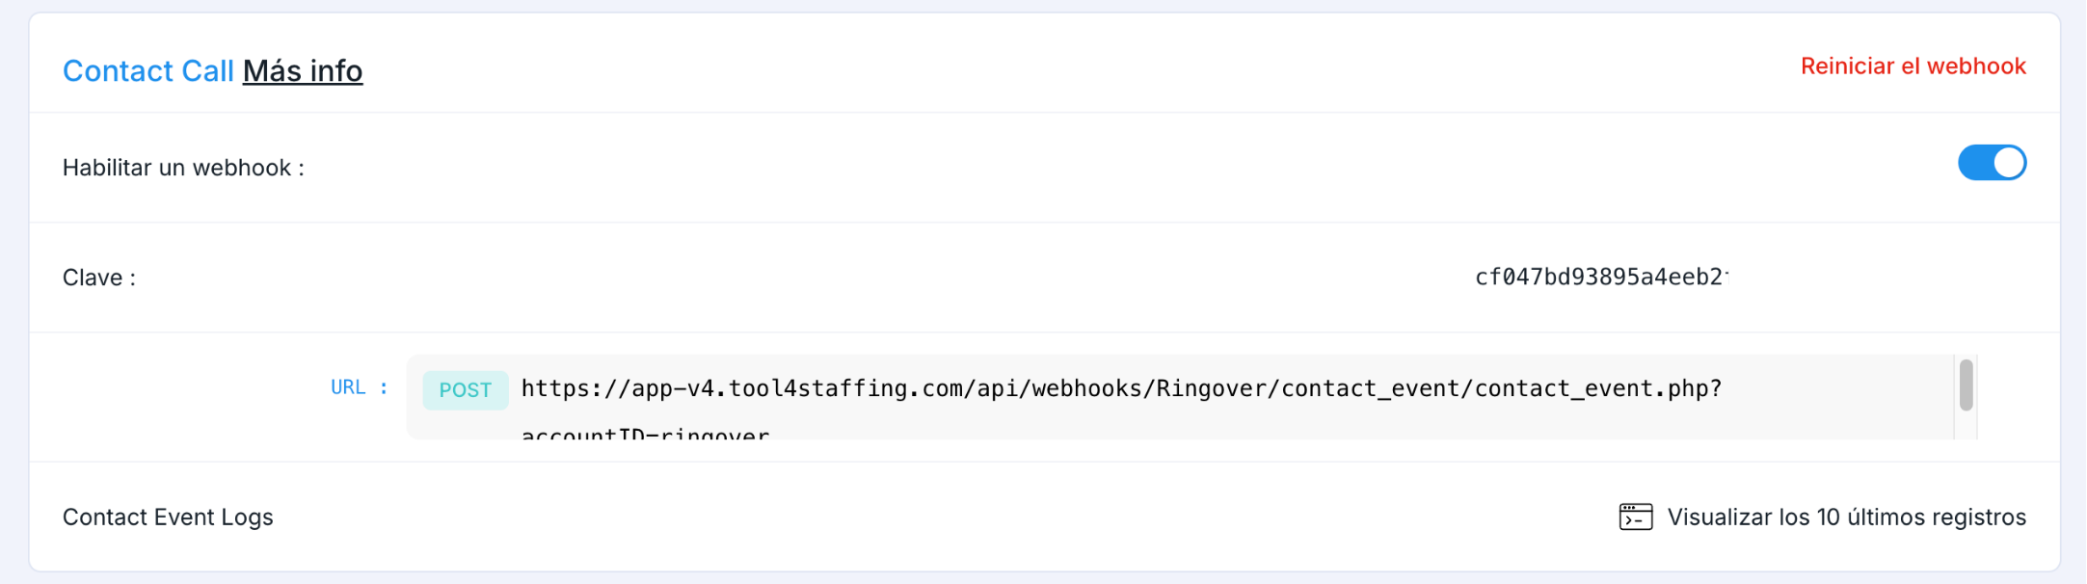Click the Contact Call heading
Viewport: 2087px width, 584px height.
[148, 70]
